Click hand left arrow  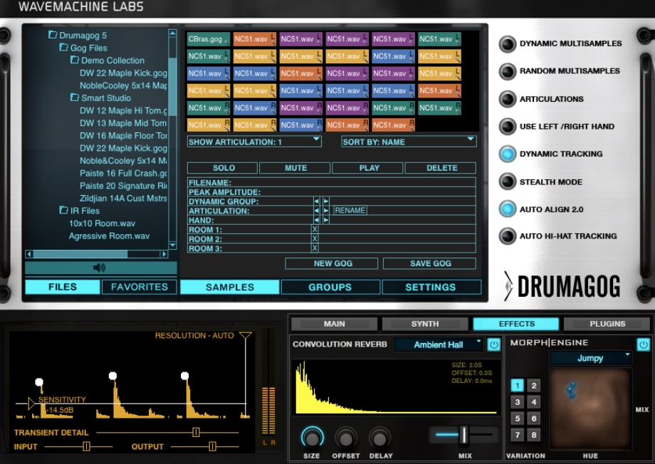317,220
